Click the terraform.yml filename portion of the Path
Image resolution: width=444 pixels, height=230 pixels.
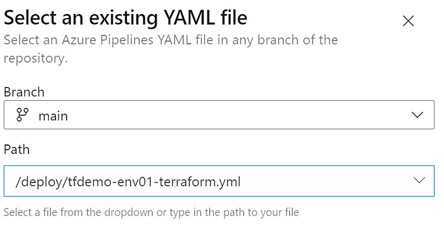200,182
